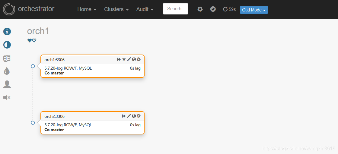Screen dimensions: 338x154
Task: Open settings via navbar gear icon
Action: tap(200, 9)
